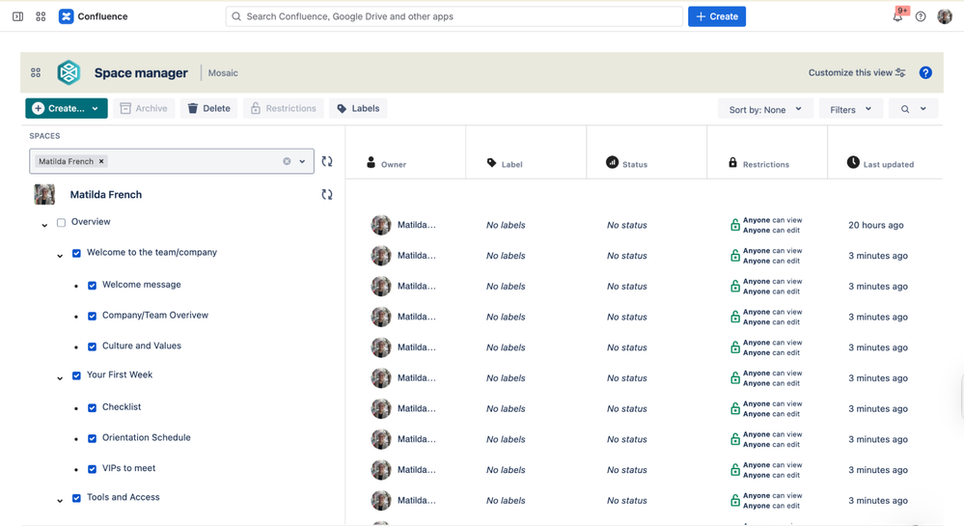Click 'No status' in the Checklist row
Viewport: 964px width, 526px height.
tap(627, 408)
